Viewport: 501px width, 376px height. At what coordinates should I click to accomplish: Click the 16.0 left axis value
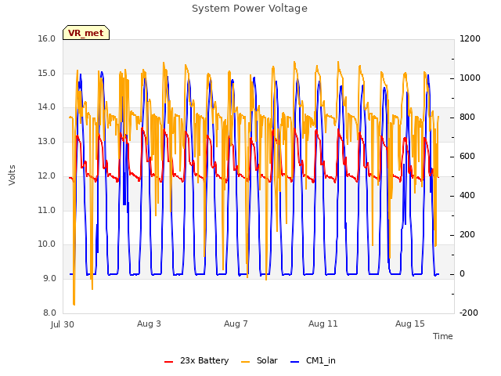(x=47, y=38)
